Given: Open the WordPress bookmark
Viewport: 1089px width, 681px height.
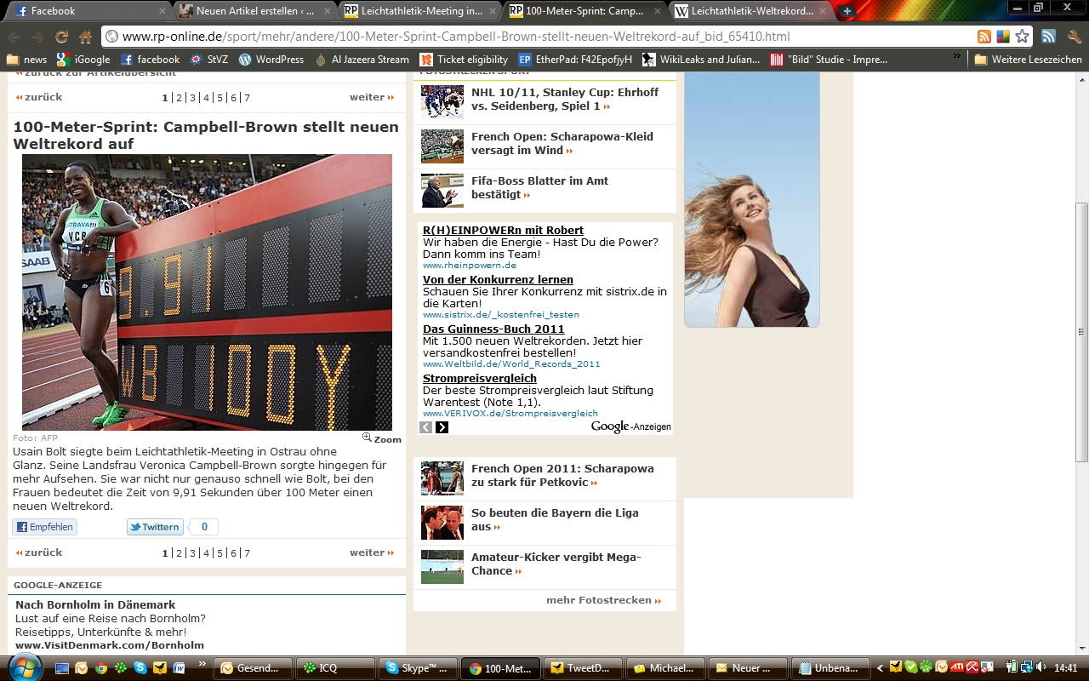Looking at the screenshot, I should pos(271,60).
